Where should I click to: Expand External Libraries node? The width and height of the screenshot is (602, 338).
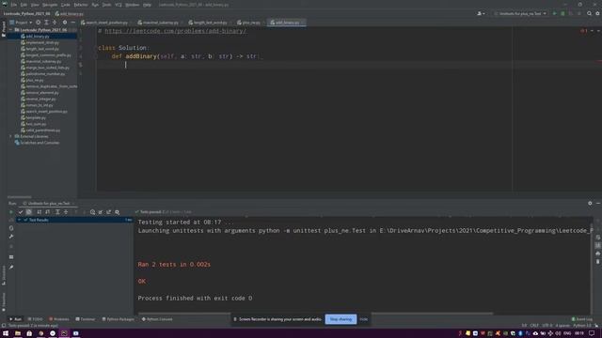(x=10, y=136)
